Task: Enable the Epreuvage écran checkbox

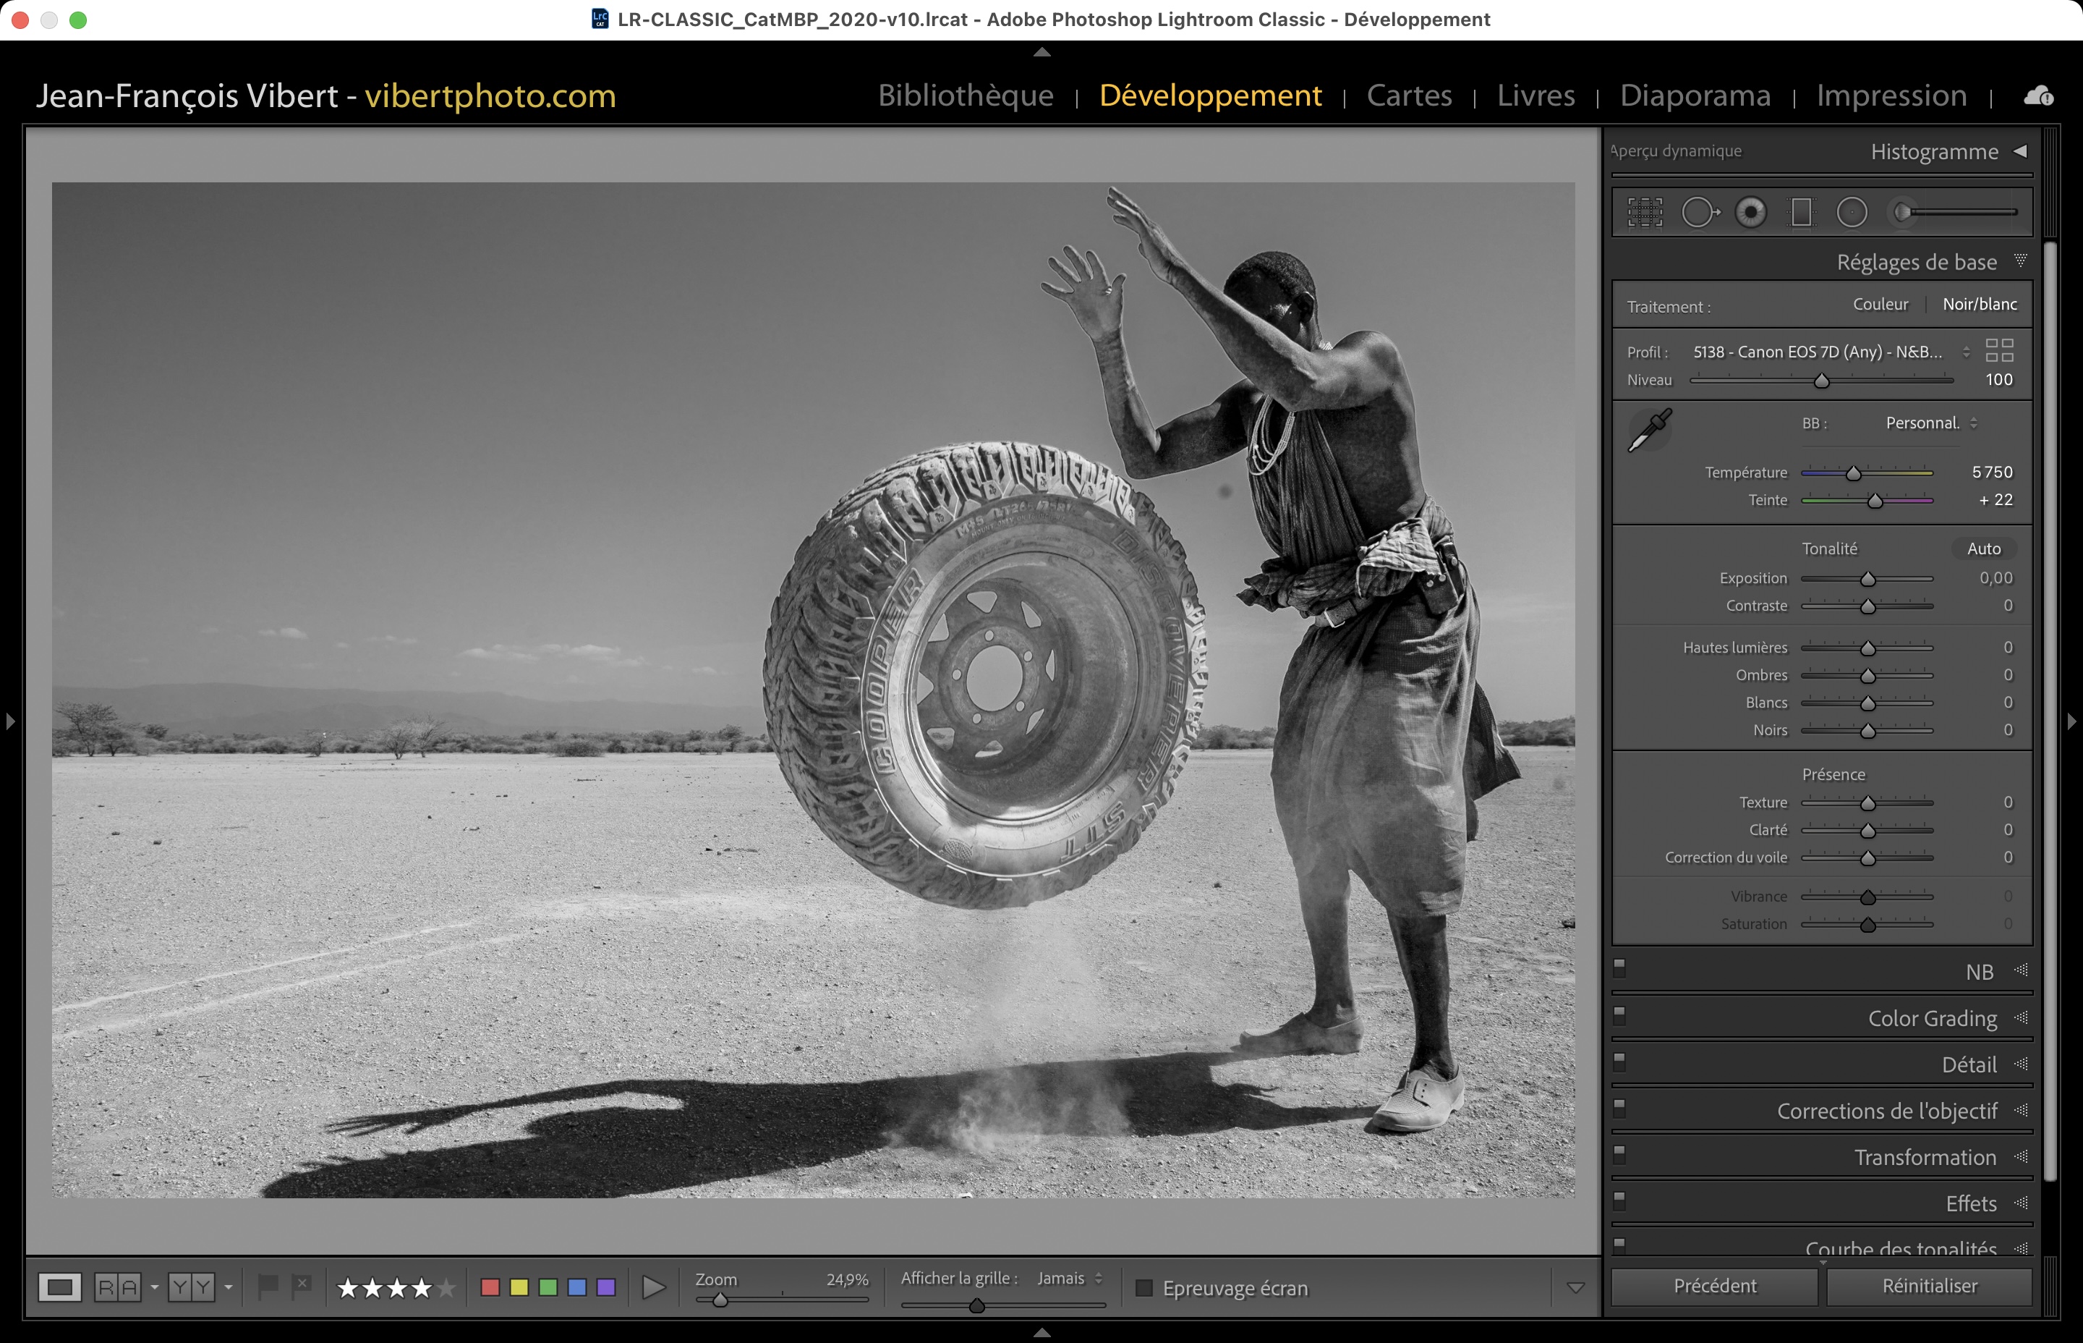Action: pyautogui.click(x=1144, y=1288)
